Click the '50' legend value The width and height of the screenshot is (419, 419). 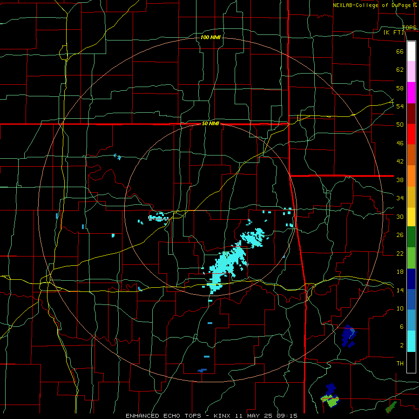[400, 125]
